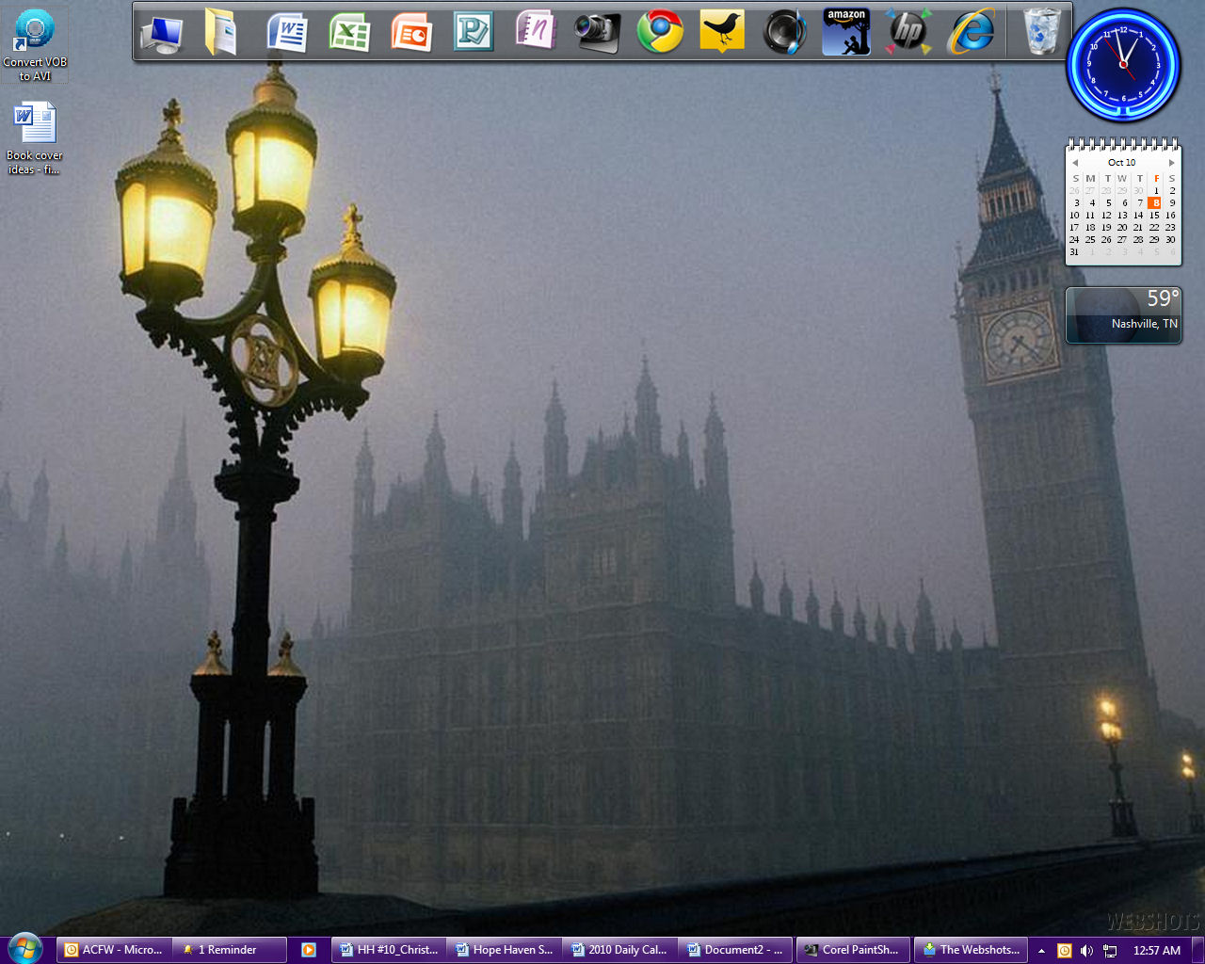Open Internet Explorer from the dock

[x=971, y=33]
